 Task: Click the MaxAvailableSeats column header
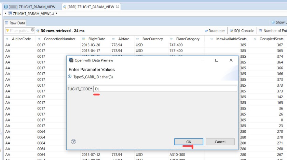tap(231, 39)
